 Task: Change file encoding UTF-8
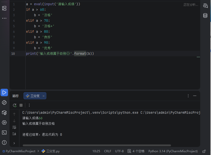pos(119,151)
